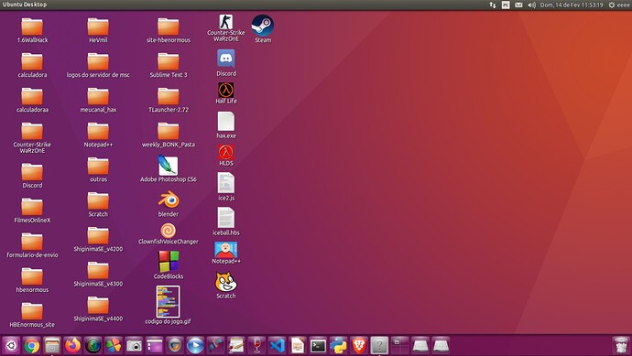Open the ClownfishVoiceChanger icon

[169, 231]
